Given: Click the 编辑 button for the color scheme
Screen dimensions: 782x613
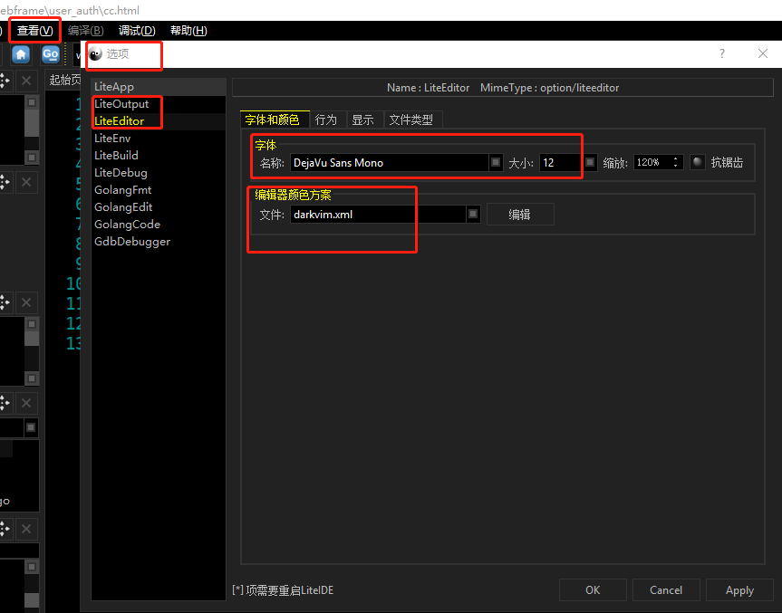Looking at the screenshot, I should click(520, 215).
